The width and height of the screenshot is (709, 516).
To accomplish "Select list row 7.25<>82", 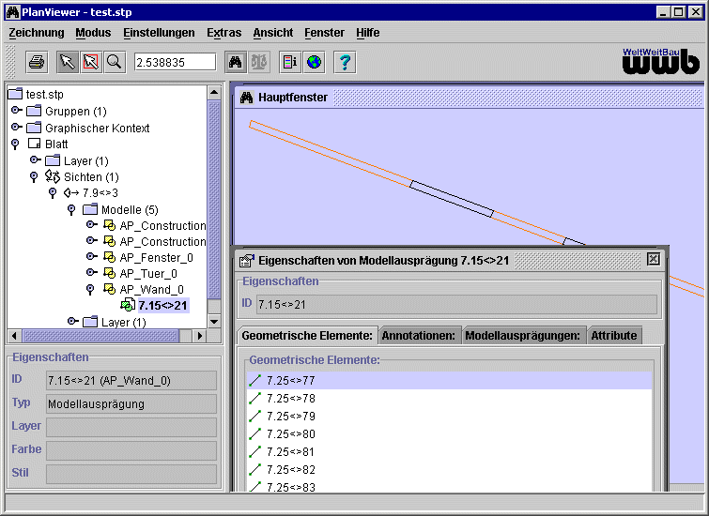I will coord(450,469).
